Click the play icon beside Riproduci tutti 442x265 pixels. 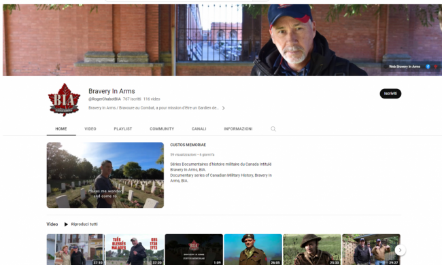[66, 224]
